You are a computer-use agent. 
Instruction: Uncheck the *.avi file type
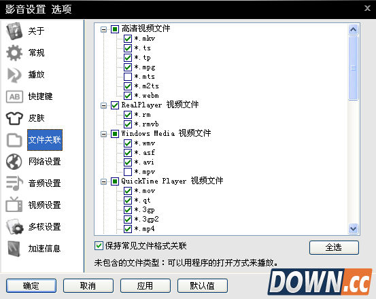tap(128, 162)
